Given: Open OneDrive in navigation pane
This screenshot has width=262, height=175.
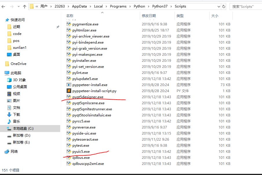Looking at the screenshot, I should (x=18, y=64).
